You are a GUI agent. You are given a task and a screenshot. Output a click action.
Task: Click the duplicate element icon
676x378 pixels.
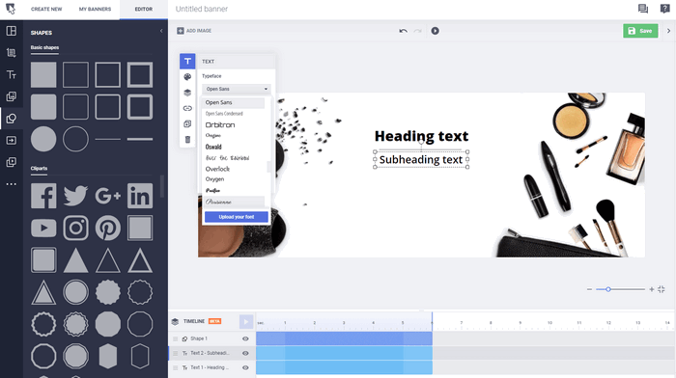[x=187, y=124]
